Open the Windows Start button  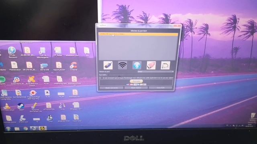click(8, 129)
